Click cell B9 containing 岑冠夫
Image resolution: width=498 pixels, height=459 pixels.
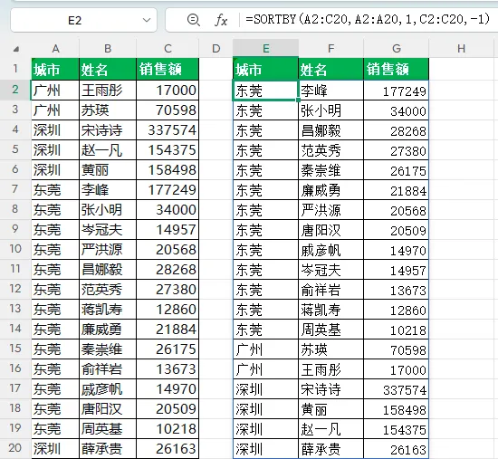pos(108,230)
